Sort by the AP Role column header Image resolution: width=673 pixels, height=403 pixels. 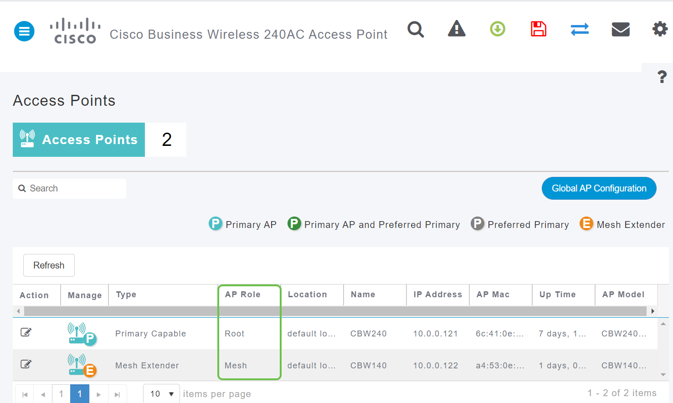pyautogui.click(x=243, y=294)
